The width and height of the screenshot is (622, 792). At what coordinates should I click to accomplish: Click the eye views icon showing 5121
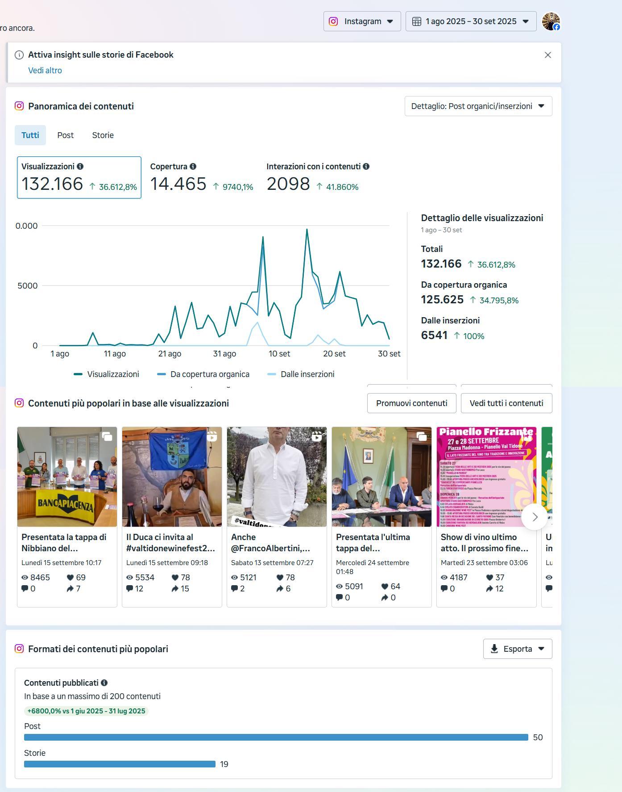point(235,578)
